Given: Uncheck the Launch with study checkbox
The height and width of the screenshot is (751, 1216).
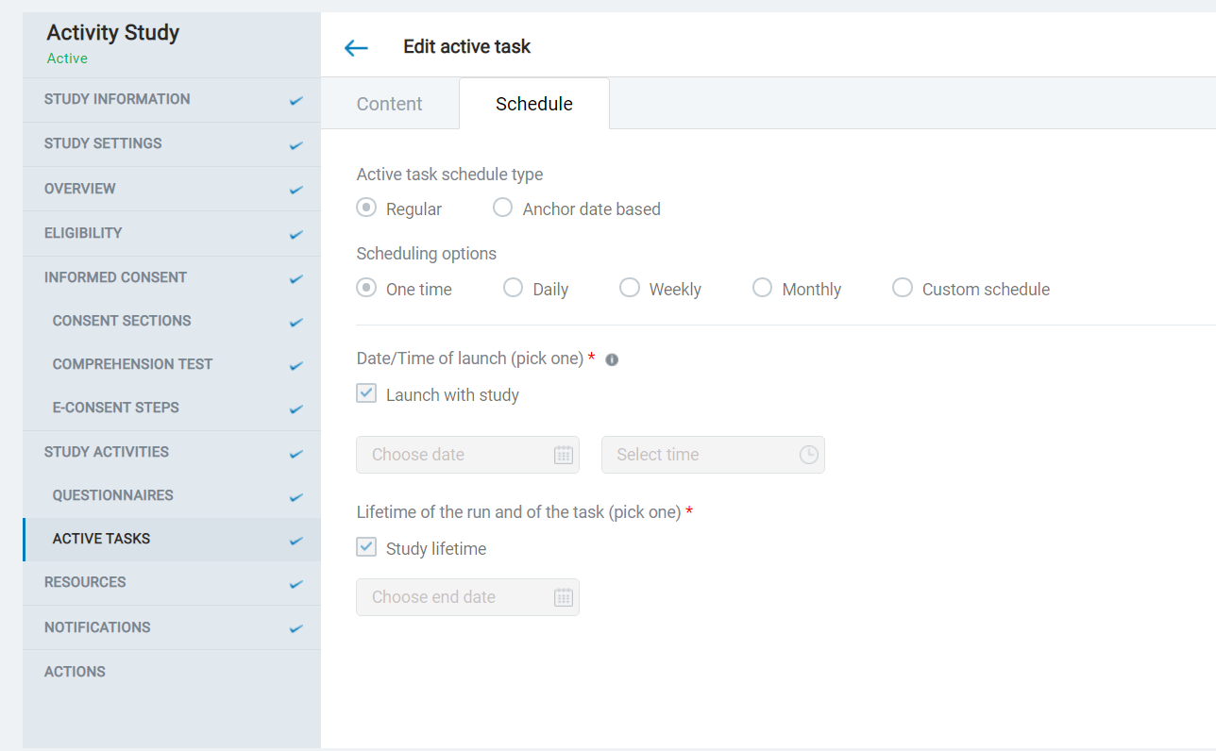Looking at the screenshot, I should point(365,392).
